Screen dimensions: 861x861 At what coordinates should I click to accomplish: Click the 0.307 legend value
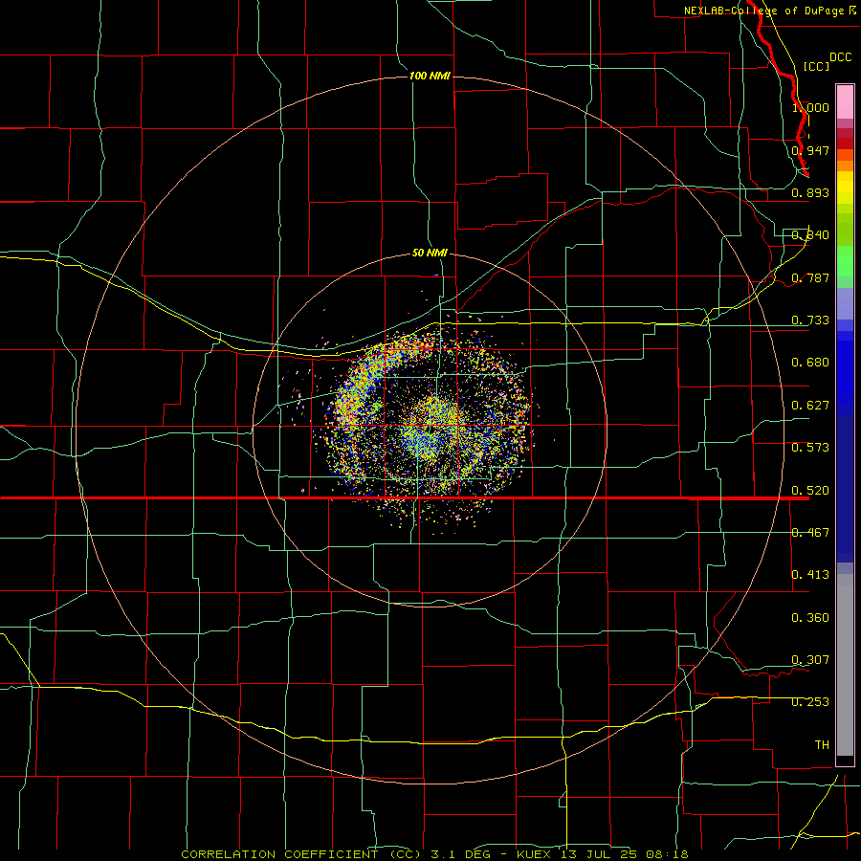pos(810,660)
